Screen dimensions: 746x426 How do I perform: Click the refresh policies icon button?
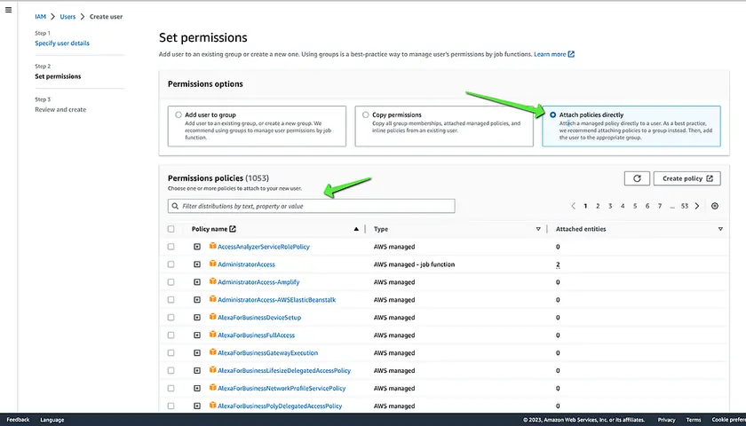pos(637,178)
